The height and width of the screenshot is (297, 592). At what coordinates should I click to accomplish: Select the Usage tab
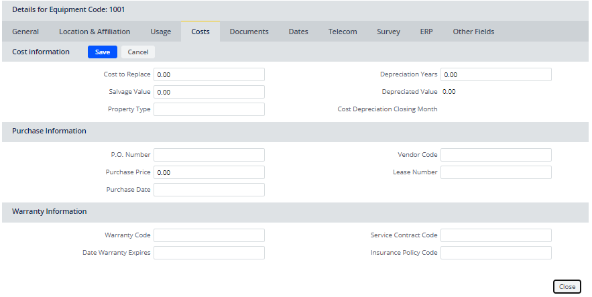point(160,32)
